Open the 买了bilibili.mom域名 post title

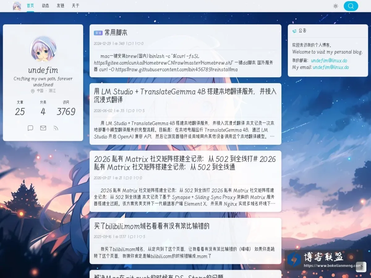coord(152,226)
